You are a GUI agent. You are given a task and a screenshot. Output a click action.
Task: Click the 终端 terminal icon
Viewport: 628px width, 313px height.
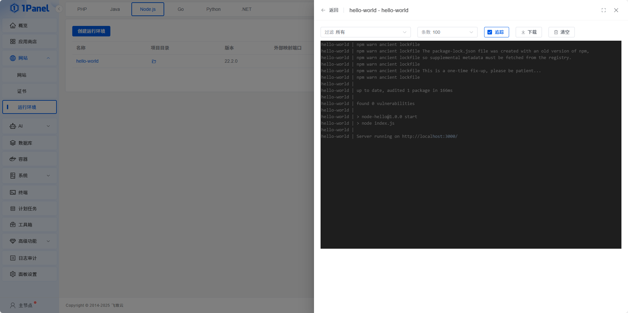[13, 193]
